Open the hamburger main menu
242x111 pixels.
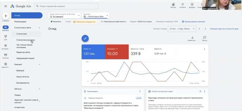click(6, 6)
